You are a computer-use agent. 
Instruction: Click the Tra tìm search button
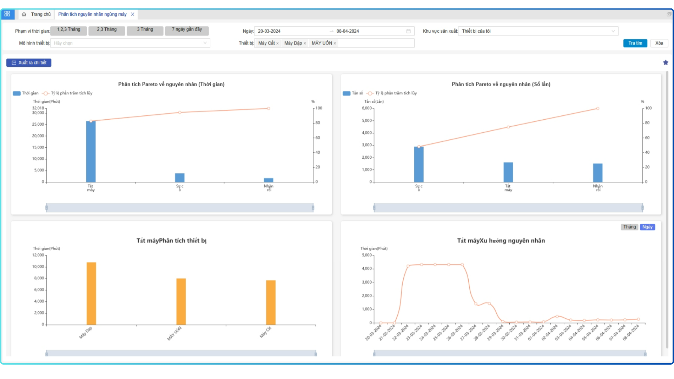635,43
